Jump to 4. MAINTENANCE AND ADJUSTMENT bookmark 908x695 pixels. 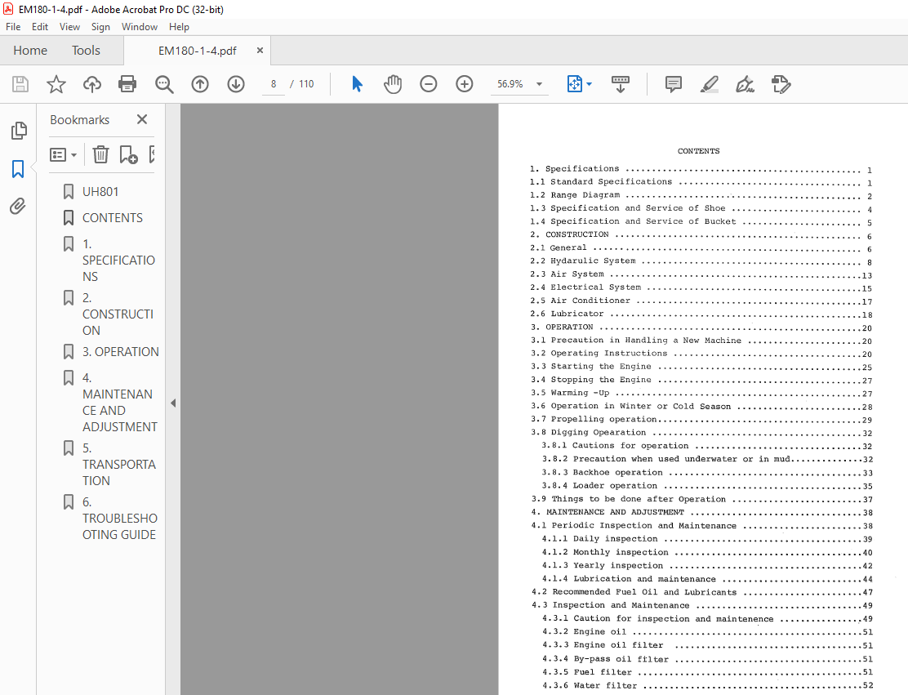click(119, 402)
